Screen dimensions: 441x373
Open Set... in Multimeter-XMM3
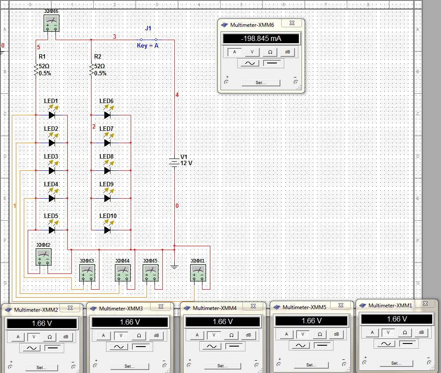click(x=130, y=366)
